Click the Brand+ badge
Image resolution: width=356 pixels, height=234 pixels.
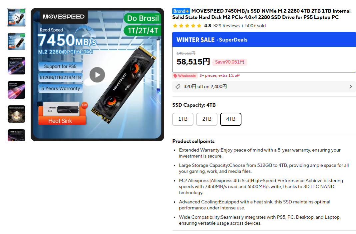coord(181,11)
